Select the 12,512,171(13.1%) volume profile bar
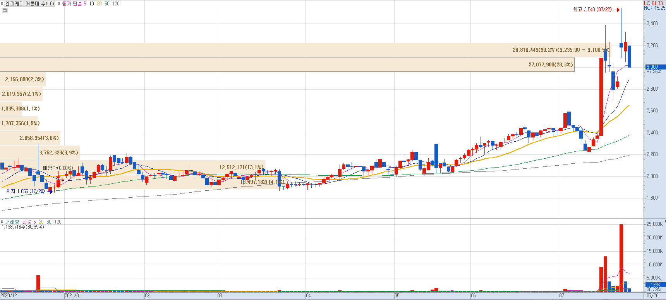 tap(132, 167)
